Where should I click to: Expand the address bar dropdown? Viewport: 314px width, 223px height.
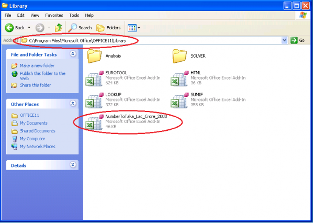click(284, 40)
